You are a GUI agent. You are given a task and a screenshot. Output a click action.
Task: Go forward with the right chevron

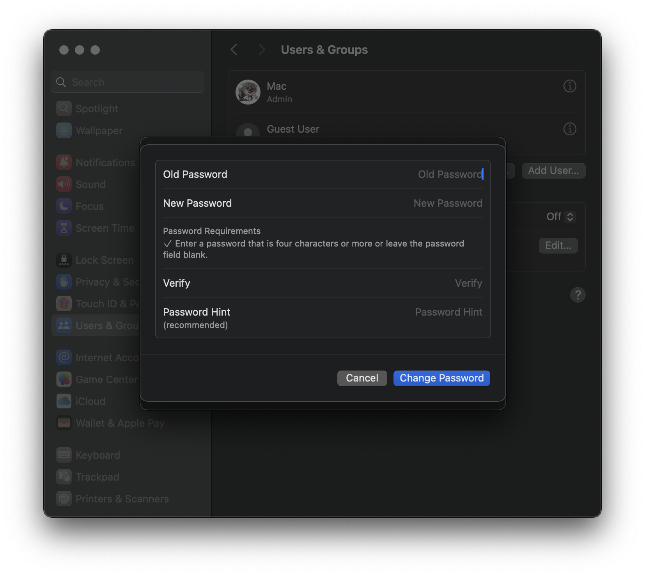tap(262, 50)
